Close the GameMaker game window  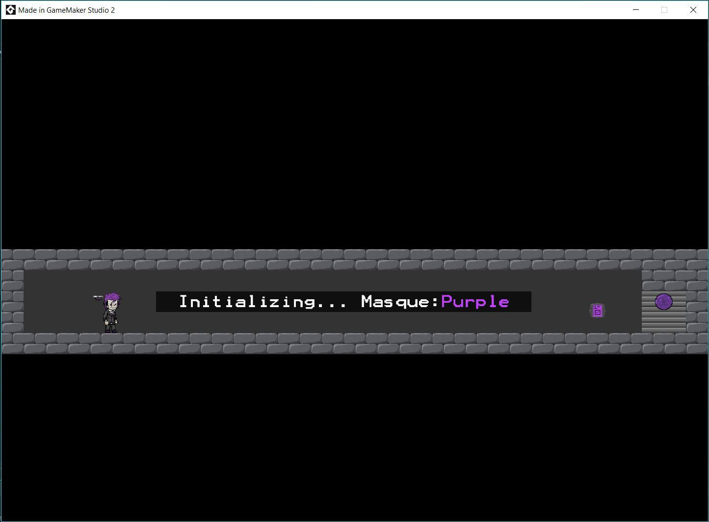[x=693, y=10]
